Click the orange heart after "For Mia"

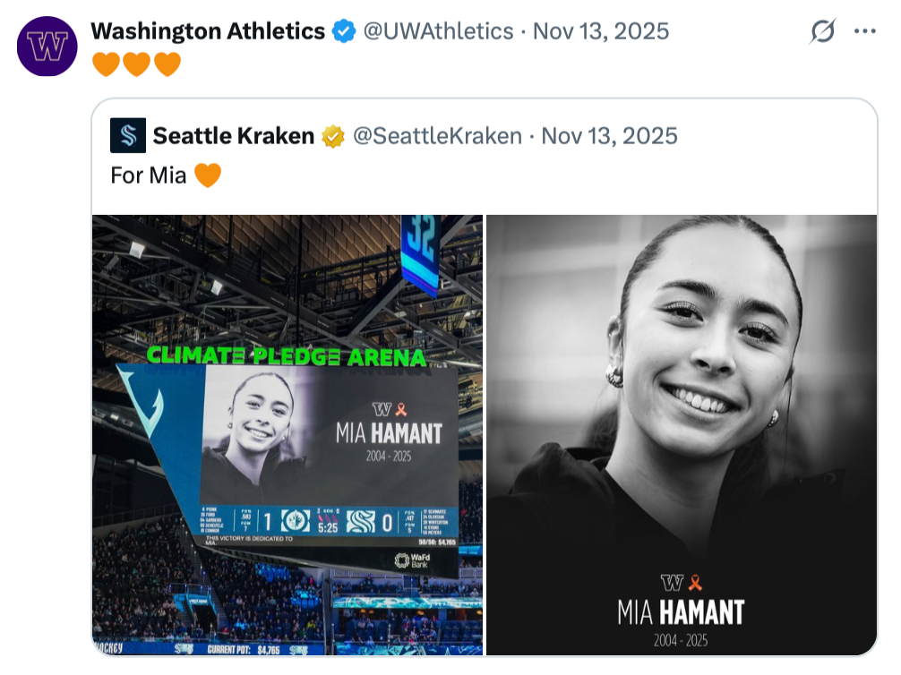coord(208,175)
